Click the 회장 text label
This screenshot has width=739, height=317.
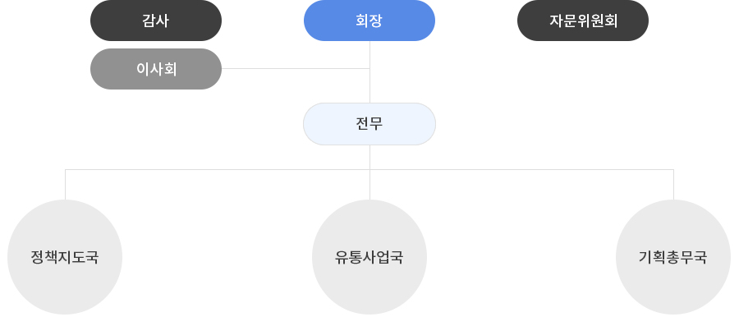click(x=369, y=21)
